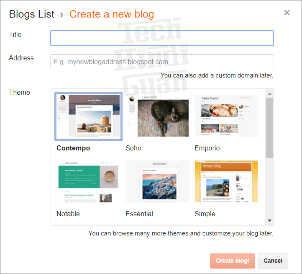302x274 pixels.
Task: Click the Simple theme name label
Action: point(205,214)
